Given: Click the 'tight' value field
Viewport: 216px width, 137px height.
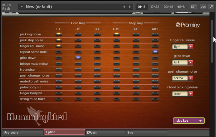Looking at the screenshot, I should tap(180, 47).
